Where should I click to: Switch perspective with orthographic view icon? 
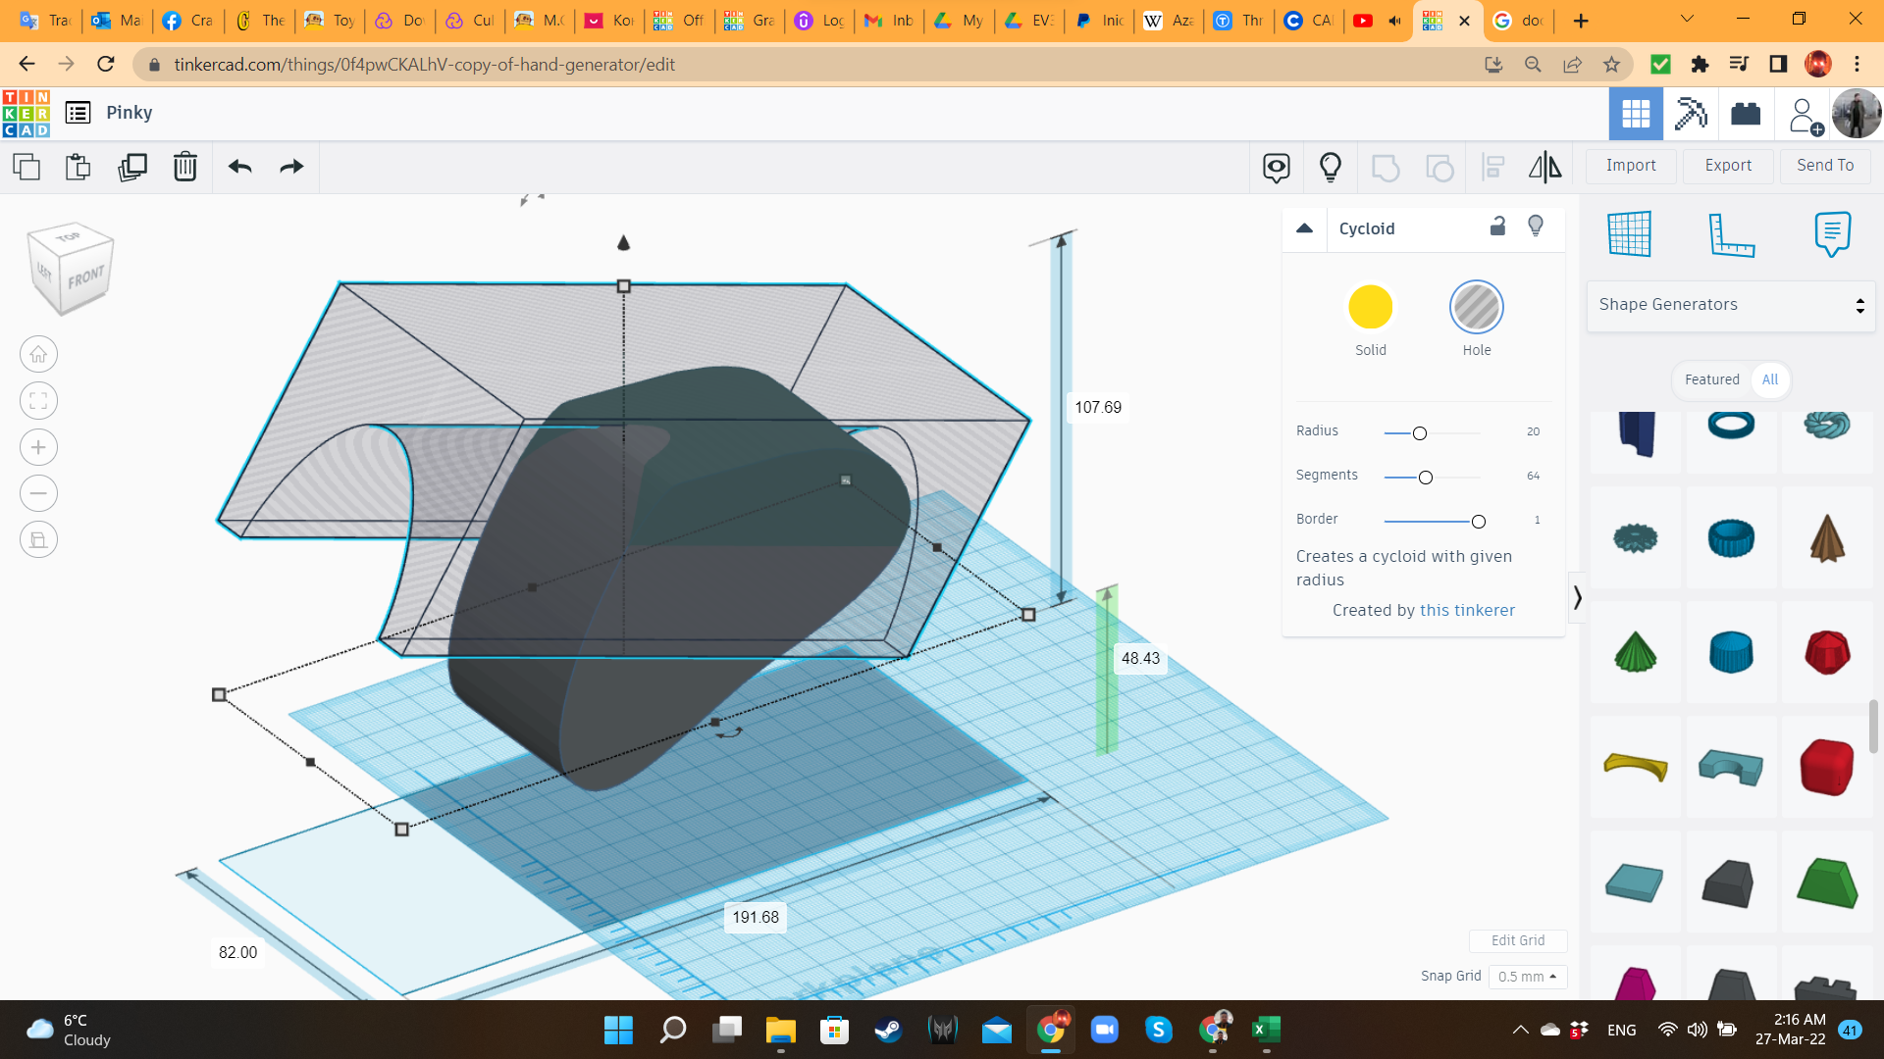(x=38, y=539)
